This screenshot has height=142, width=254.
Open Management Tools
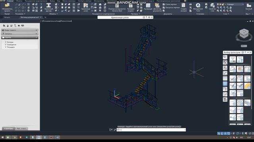(x=198, y=7)
